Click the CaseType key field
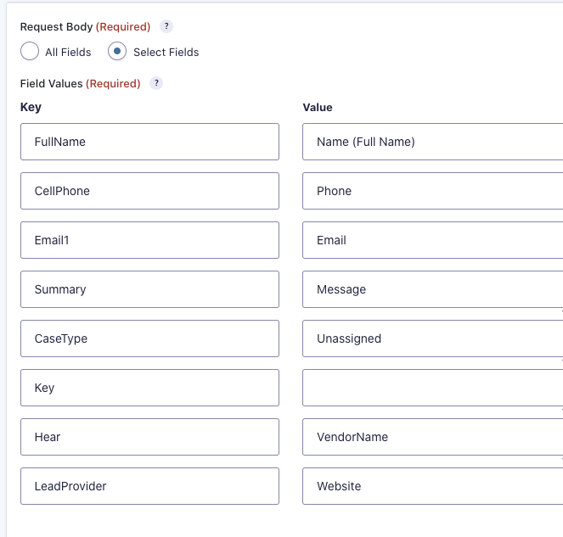This screenshot has width=563, height=537. point(149,338)
